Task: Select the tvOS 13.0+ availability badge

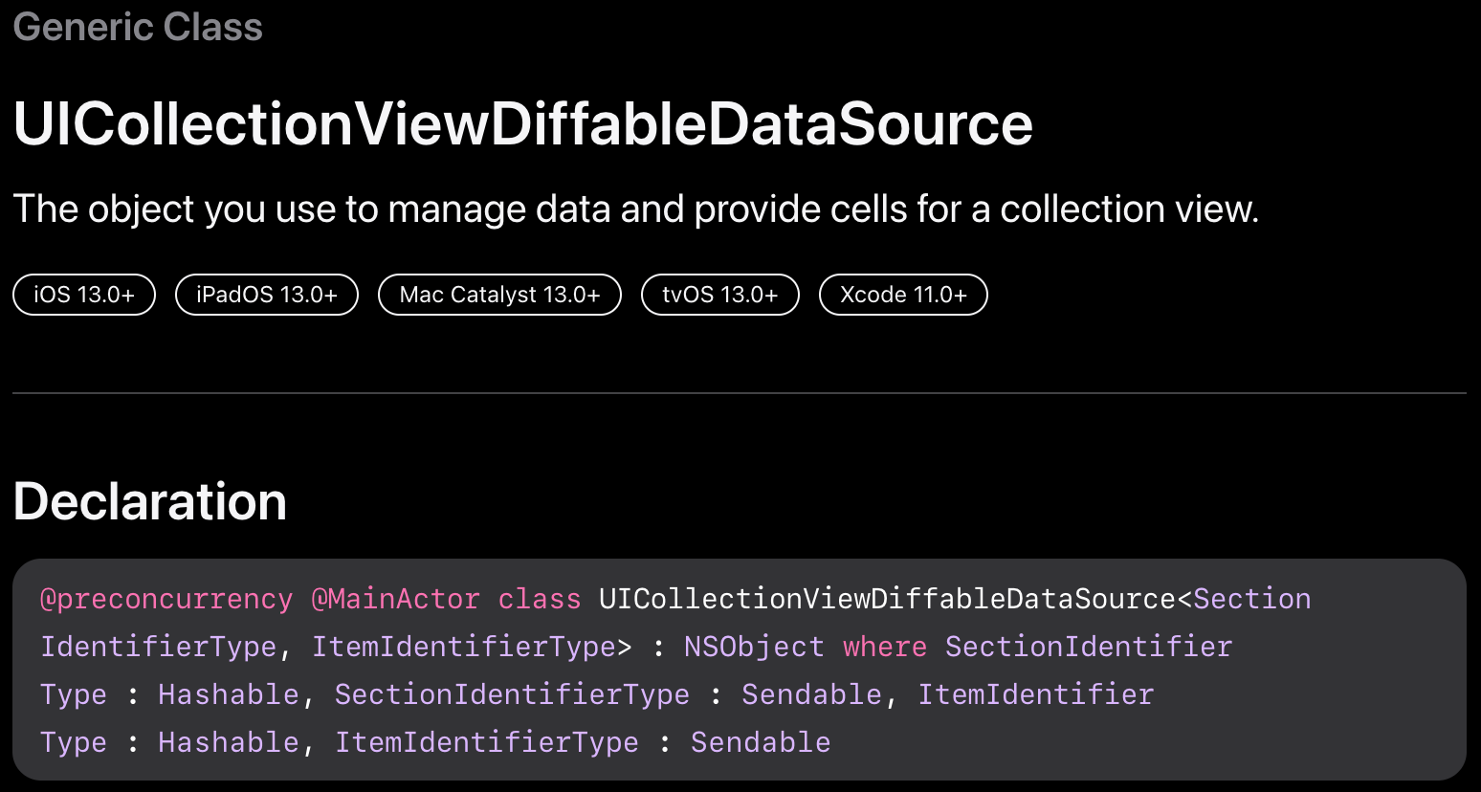Action: (x=720, y=295)
